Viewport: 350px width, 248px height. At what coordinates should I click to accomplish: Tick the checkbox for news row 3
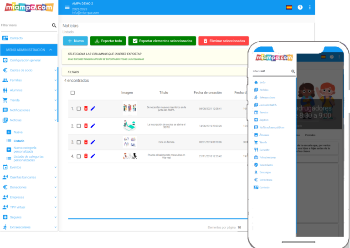point(79,142)
